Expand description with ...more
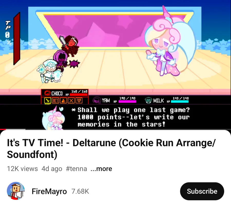This screenshot has height=205, width=231. tap(101, 169)
